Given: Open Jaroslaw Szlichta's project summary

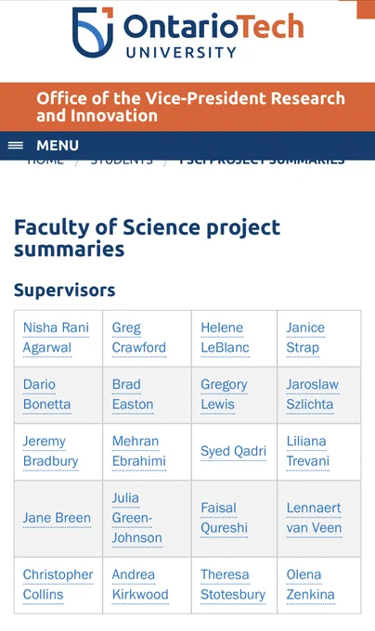Looking at the screenshot, I should [x=313, y=394].
